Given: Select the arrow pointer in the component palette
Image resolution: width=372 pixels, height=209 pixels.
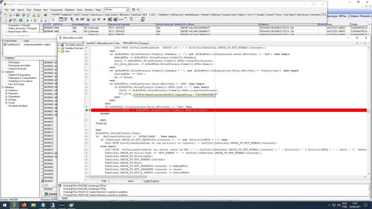Looking at the screenshot, I should (54, 19).
